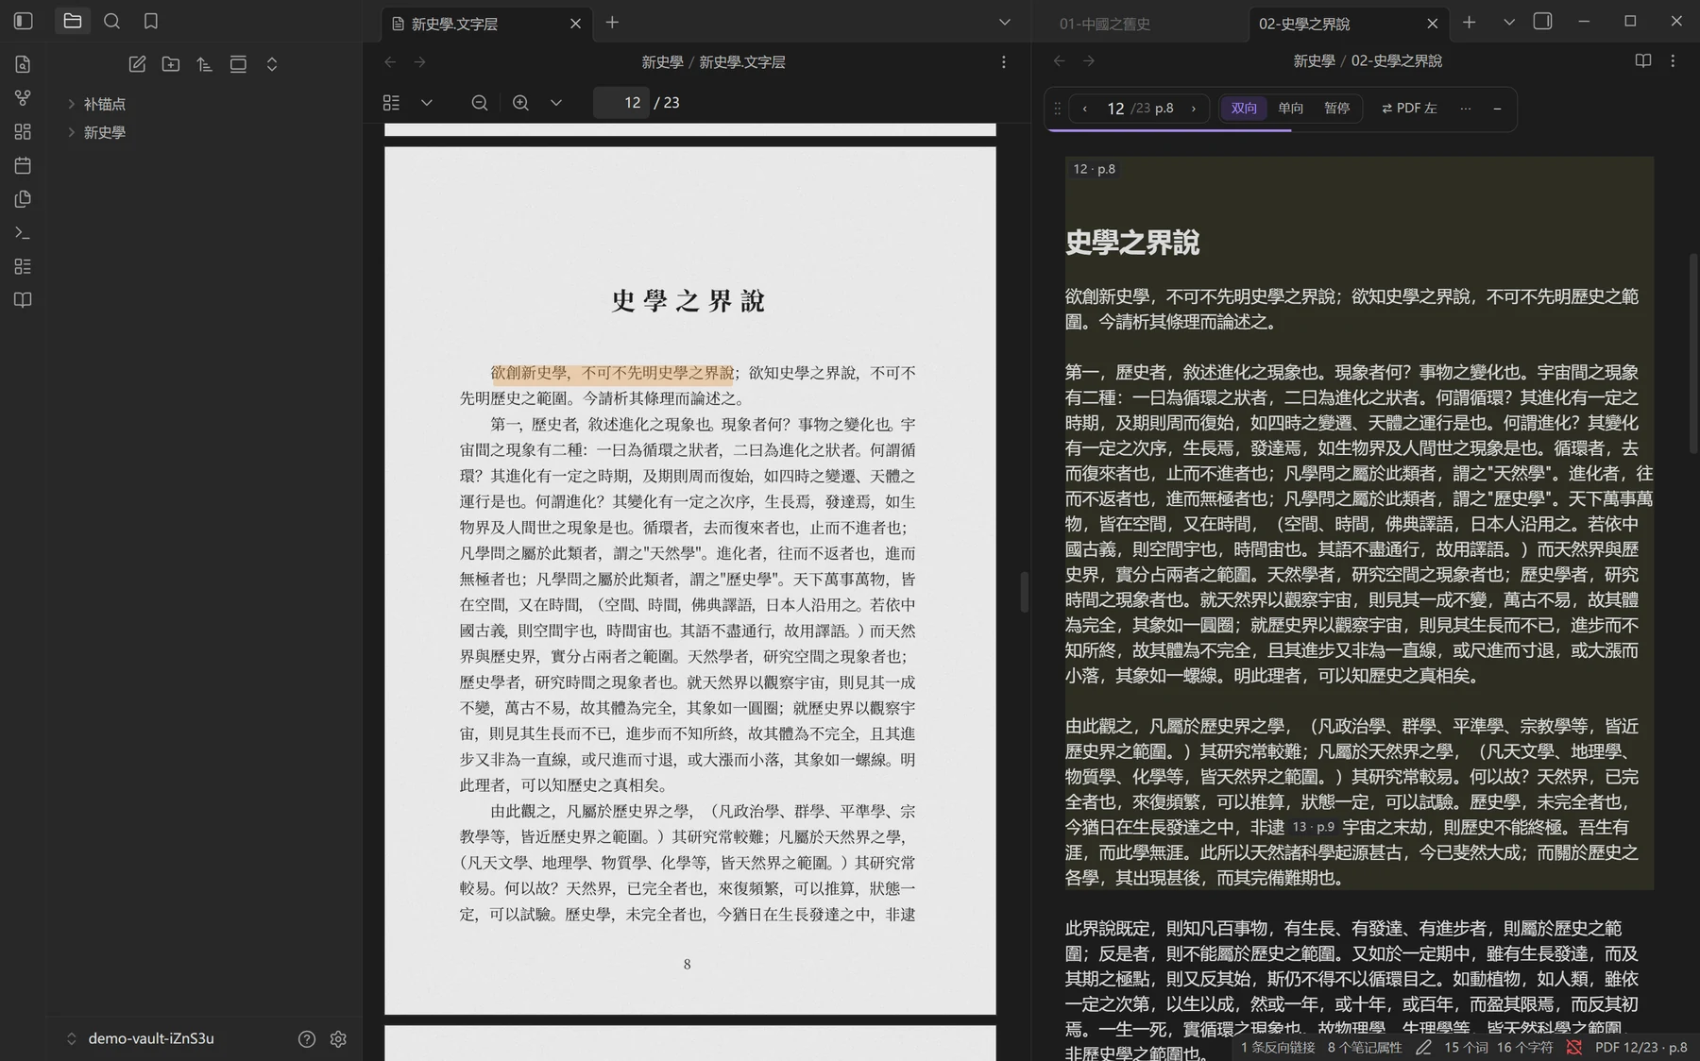
Task: Click the 13 · p.9 page marker
Action: point(1314,827)
